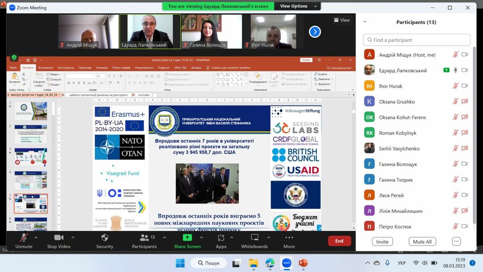Click the next video gallery arrow

[x=315, y=32]
